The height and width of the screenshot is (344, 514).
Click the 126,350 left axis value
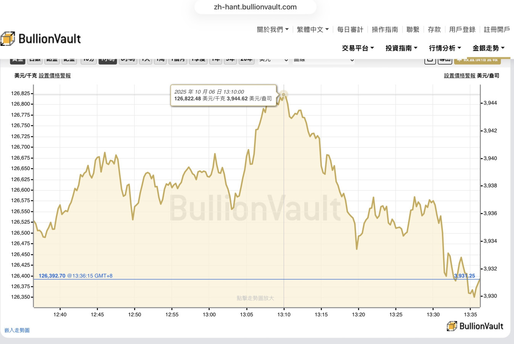pos(21,297)
